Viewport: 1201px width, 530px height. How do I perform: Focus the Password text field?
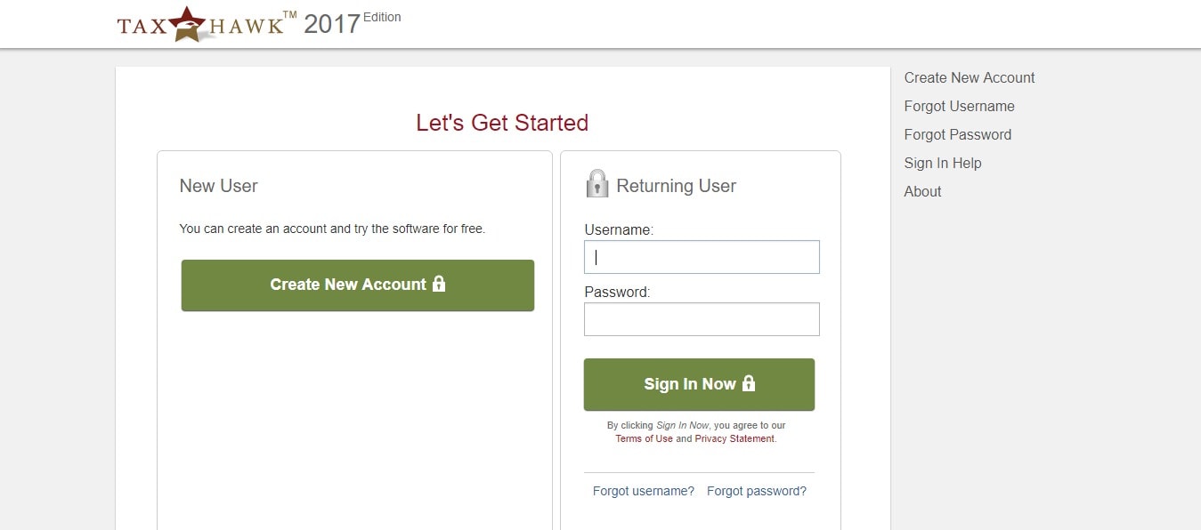(702, 319)
